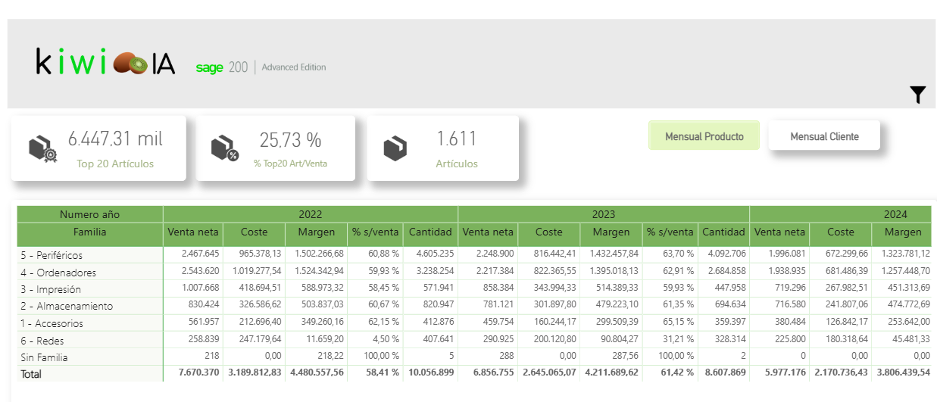Click the Total row label

coord(32,374)
